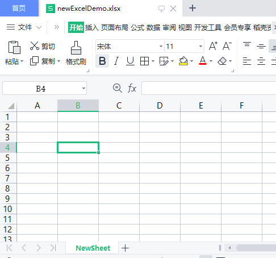Apply yellow fill color
Image resolution: width=276 pixels, height=258 pixels.
[183, 61]
